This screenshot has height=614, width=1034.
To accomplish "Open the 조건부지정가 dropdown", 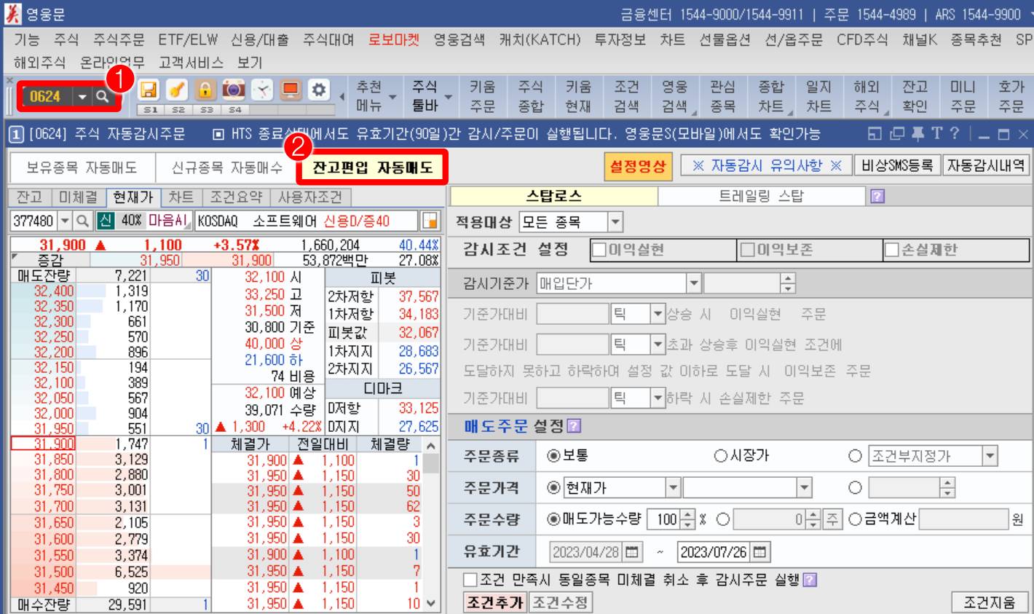I will click(x=990, y=457).
